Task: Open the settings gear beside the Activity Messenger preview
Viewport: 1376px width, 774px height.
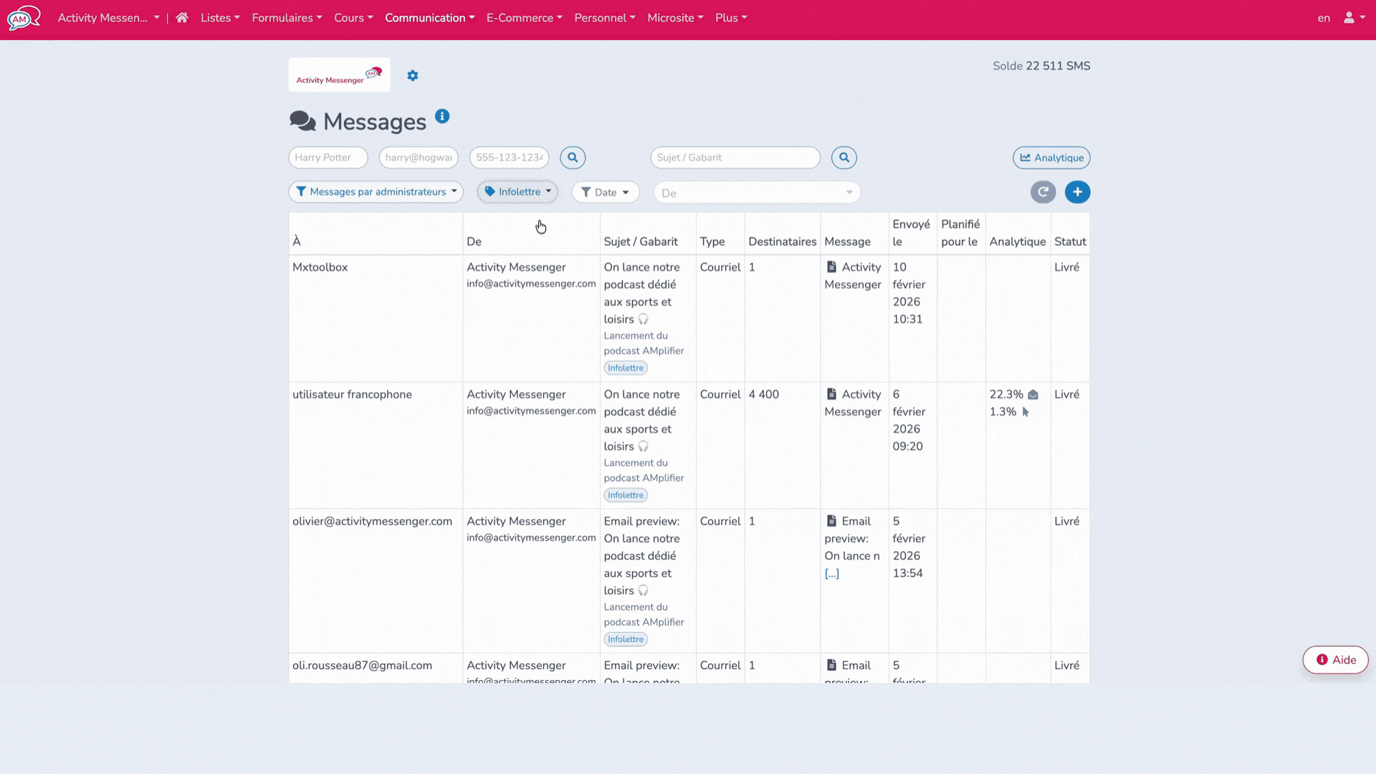Action: pyautogui.click(x=413, y=75)
